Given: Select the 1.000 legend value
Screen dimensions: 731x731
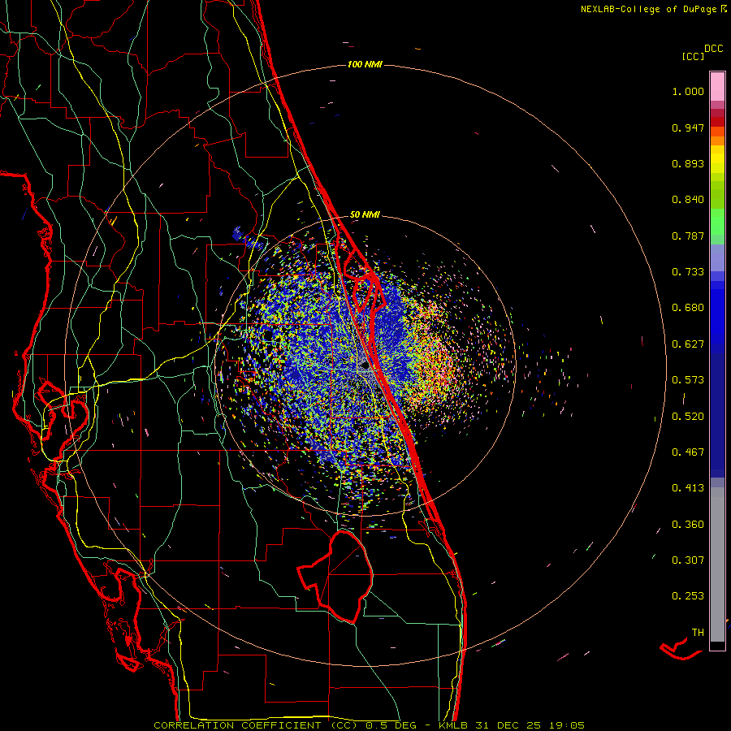Looking at the screenshot, I should [688, 91].
